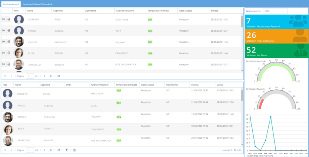Go to next page in lower grid

[44, 150]
